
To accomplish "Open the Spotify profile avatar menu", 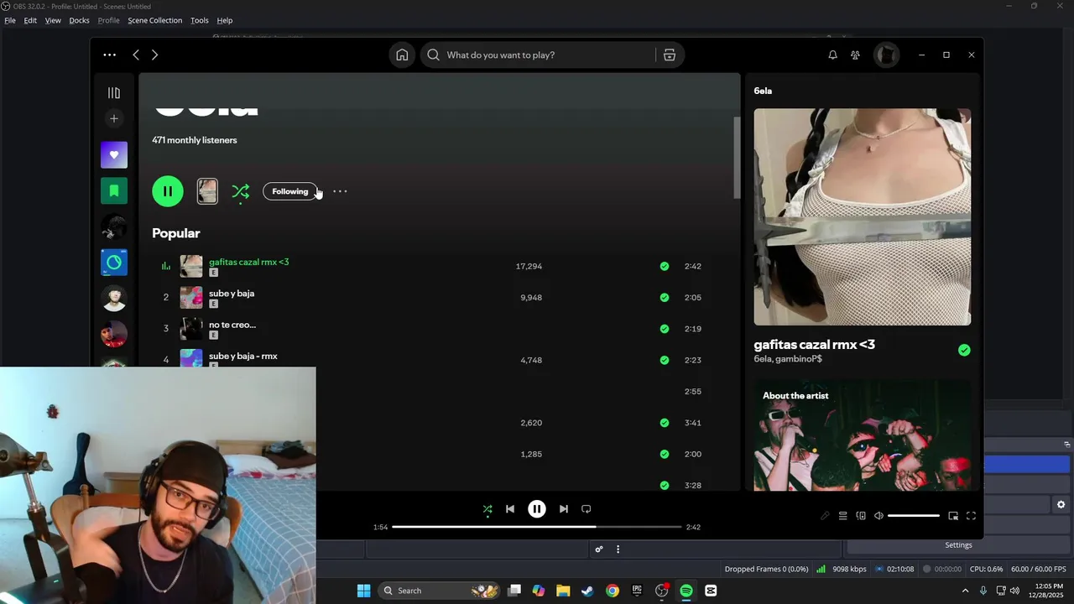I will pos(886,55).
